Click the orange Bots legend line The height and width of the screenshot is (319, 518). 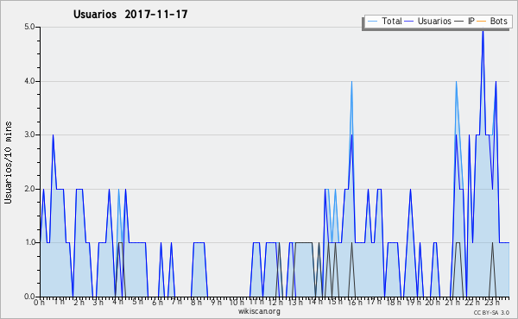(482, 22)
